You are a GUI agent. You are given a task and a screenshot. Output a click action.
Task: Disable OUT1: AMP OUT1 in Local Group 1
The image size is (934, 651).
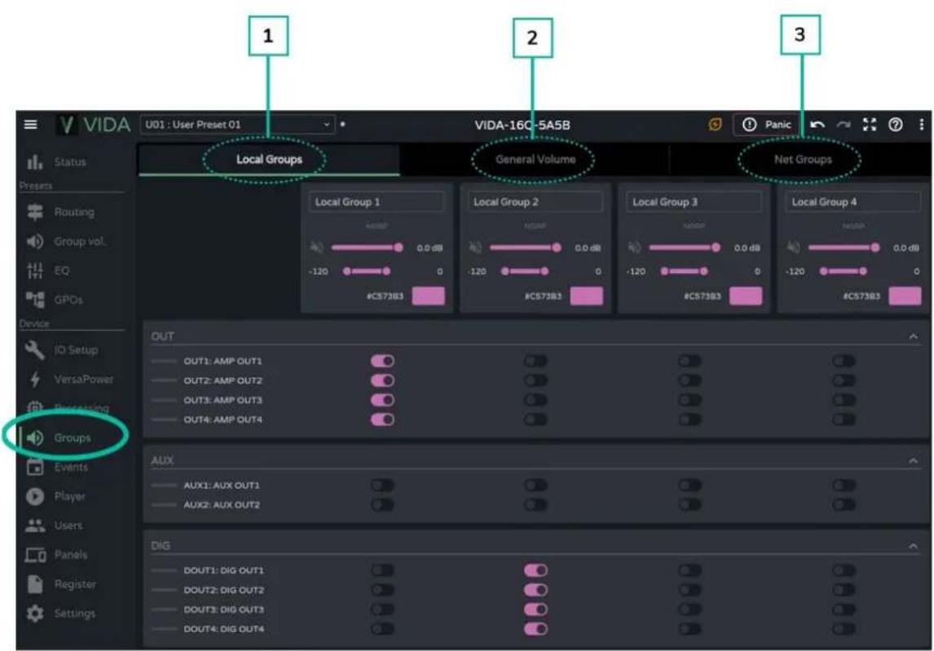click(x=382, y=361)
